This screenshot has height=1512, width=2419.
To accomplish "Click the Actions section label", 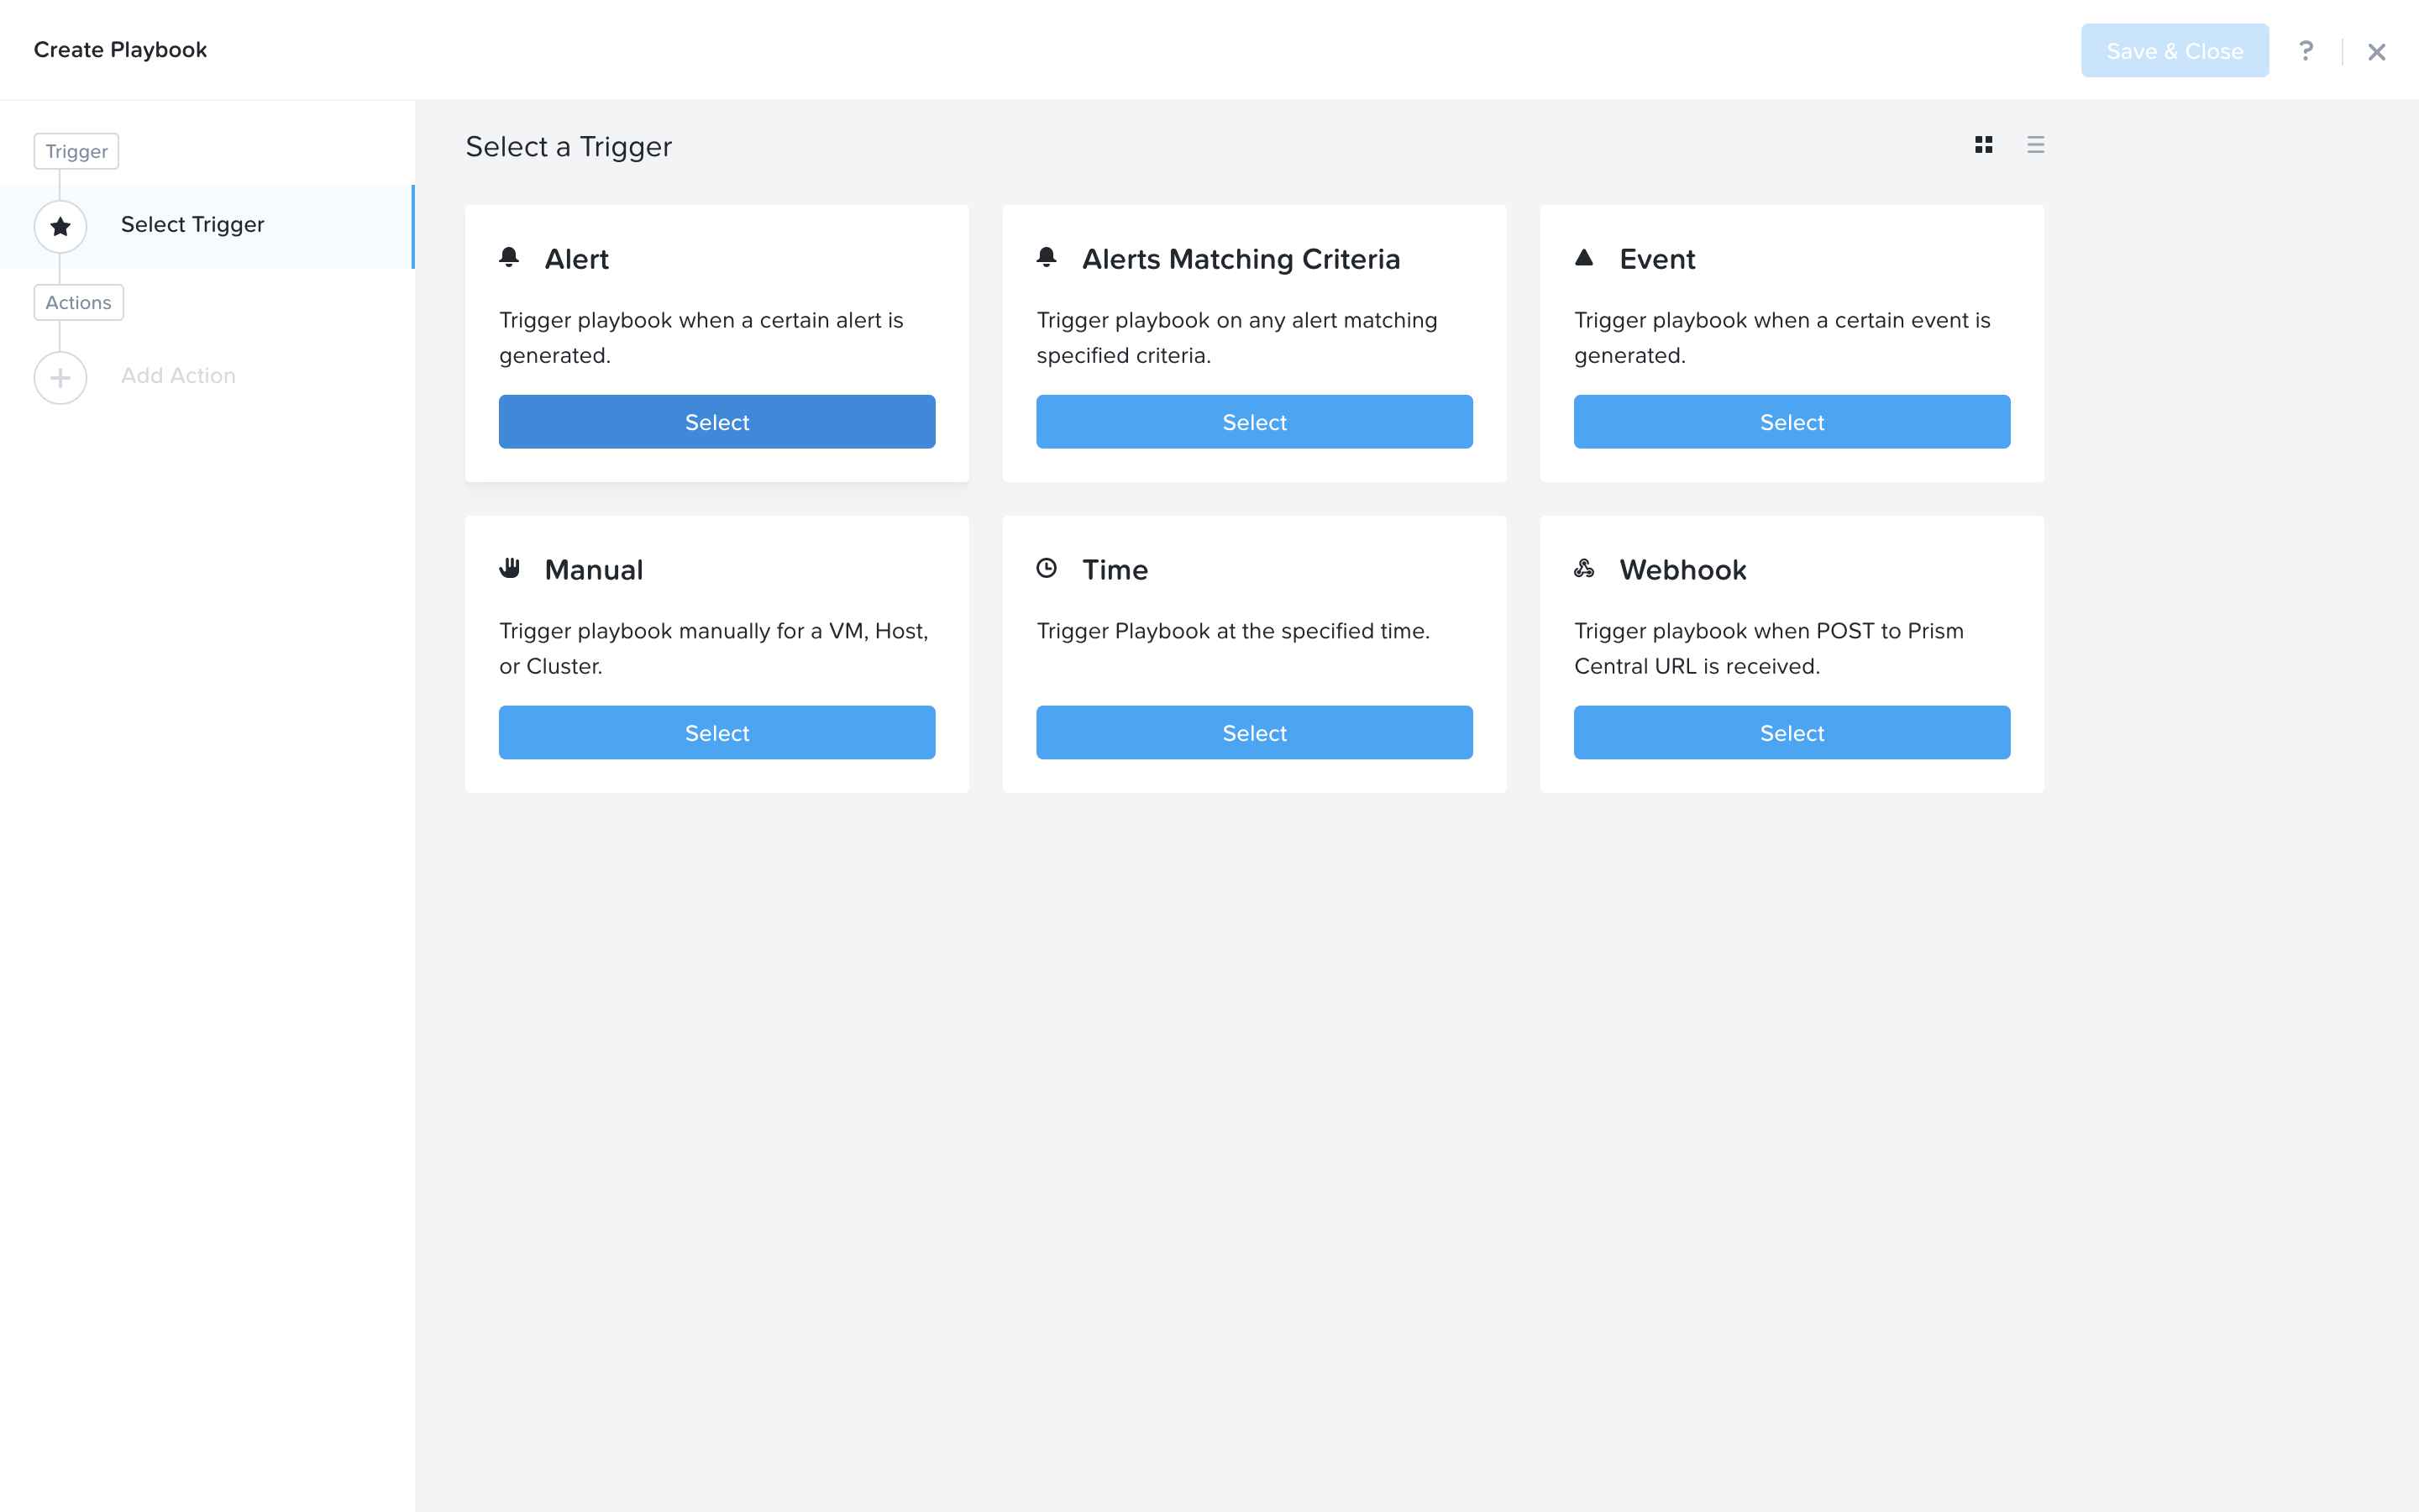I will (x=78, y=302).
